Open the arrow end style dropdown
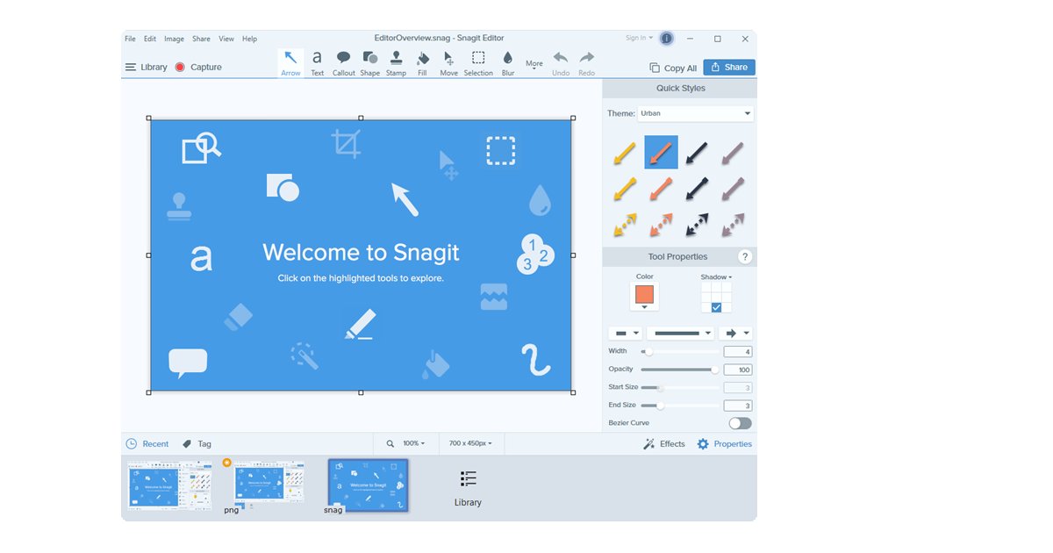The width and height of the screenshot is (1053, 553). point(735,334)
